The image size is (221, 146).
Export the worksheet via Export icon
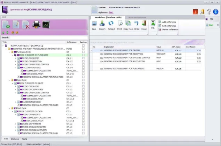pyautogui.click(x=102, y=23)
